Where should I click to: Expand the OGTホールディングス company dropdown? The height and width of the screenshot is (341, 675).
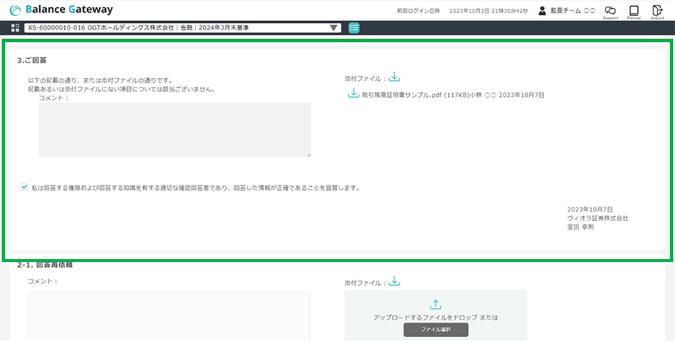pyautogui.click(x=333, y=28)
